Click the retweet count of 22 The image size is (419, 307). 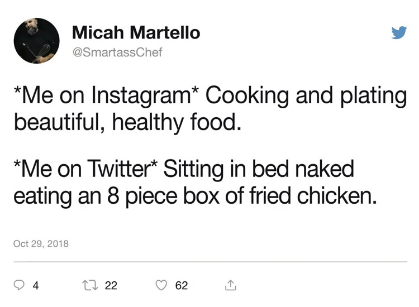coord(111,286)
